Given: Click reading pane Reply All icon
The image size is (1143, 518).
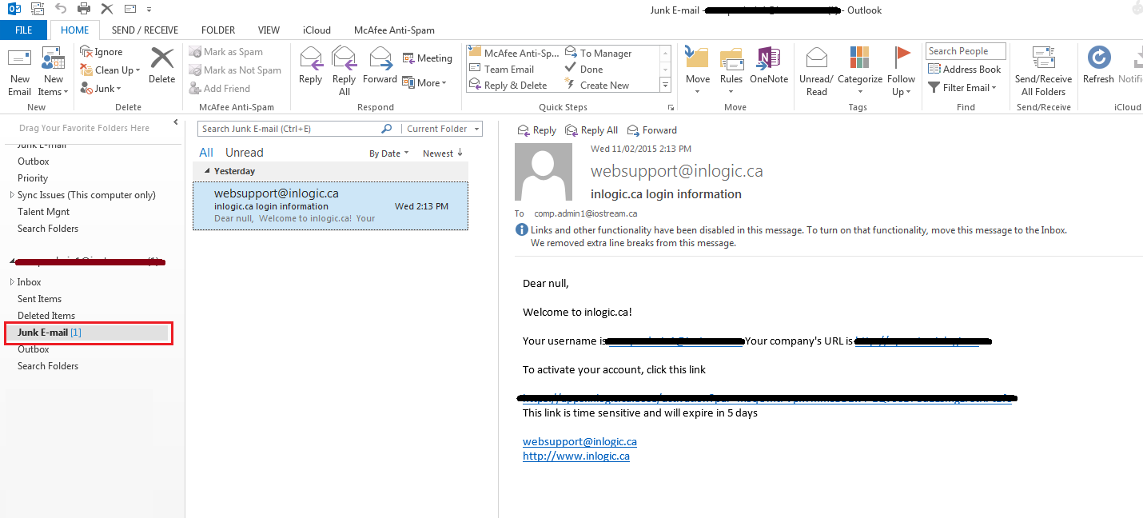Looking at the screenshot, I should (571, 130).
